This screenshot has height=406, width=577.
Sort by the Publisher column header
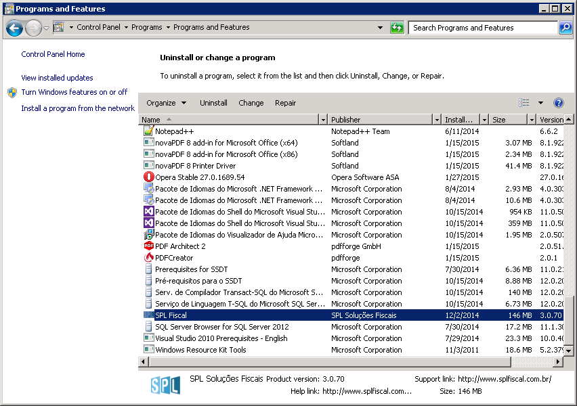tap(381, 120)
